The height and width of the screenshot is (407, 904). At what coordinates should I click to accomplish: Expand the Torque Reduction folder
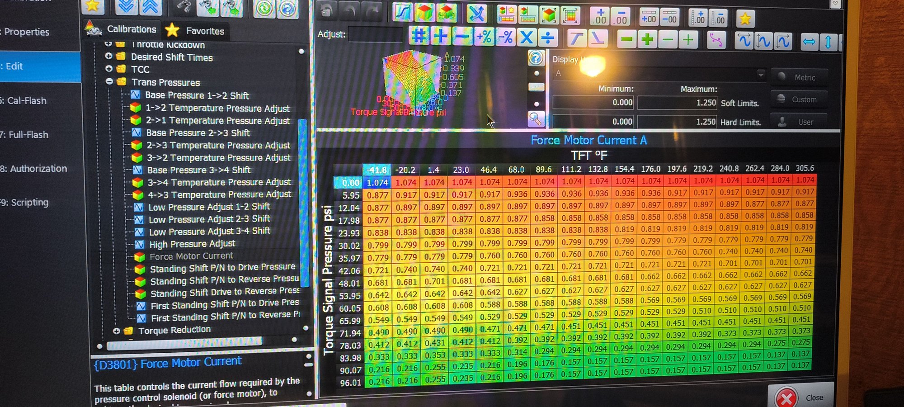click(117, 331)
